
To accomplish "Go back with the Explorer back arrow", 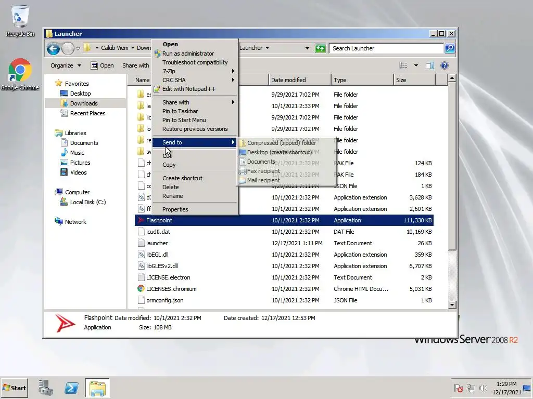I will coord(54,48).
